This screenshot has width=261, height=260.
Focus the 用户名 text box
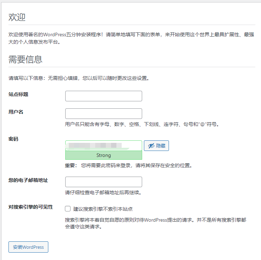(104, 114)
